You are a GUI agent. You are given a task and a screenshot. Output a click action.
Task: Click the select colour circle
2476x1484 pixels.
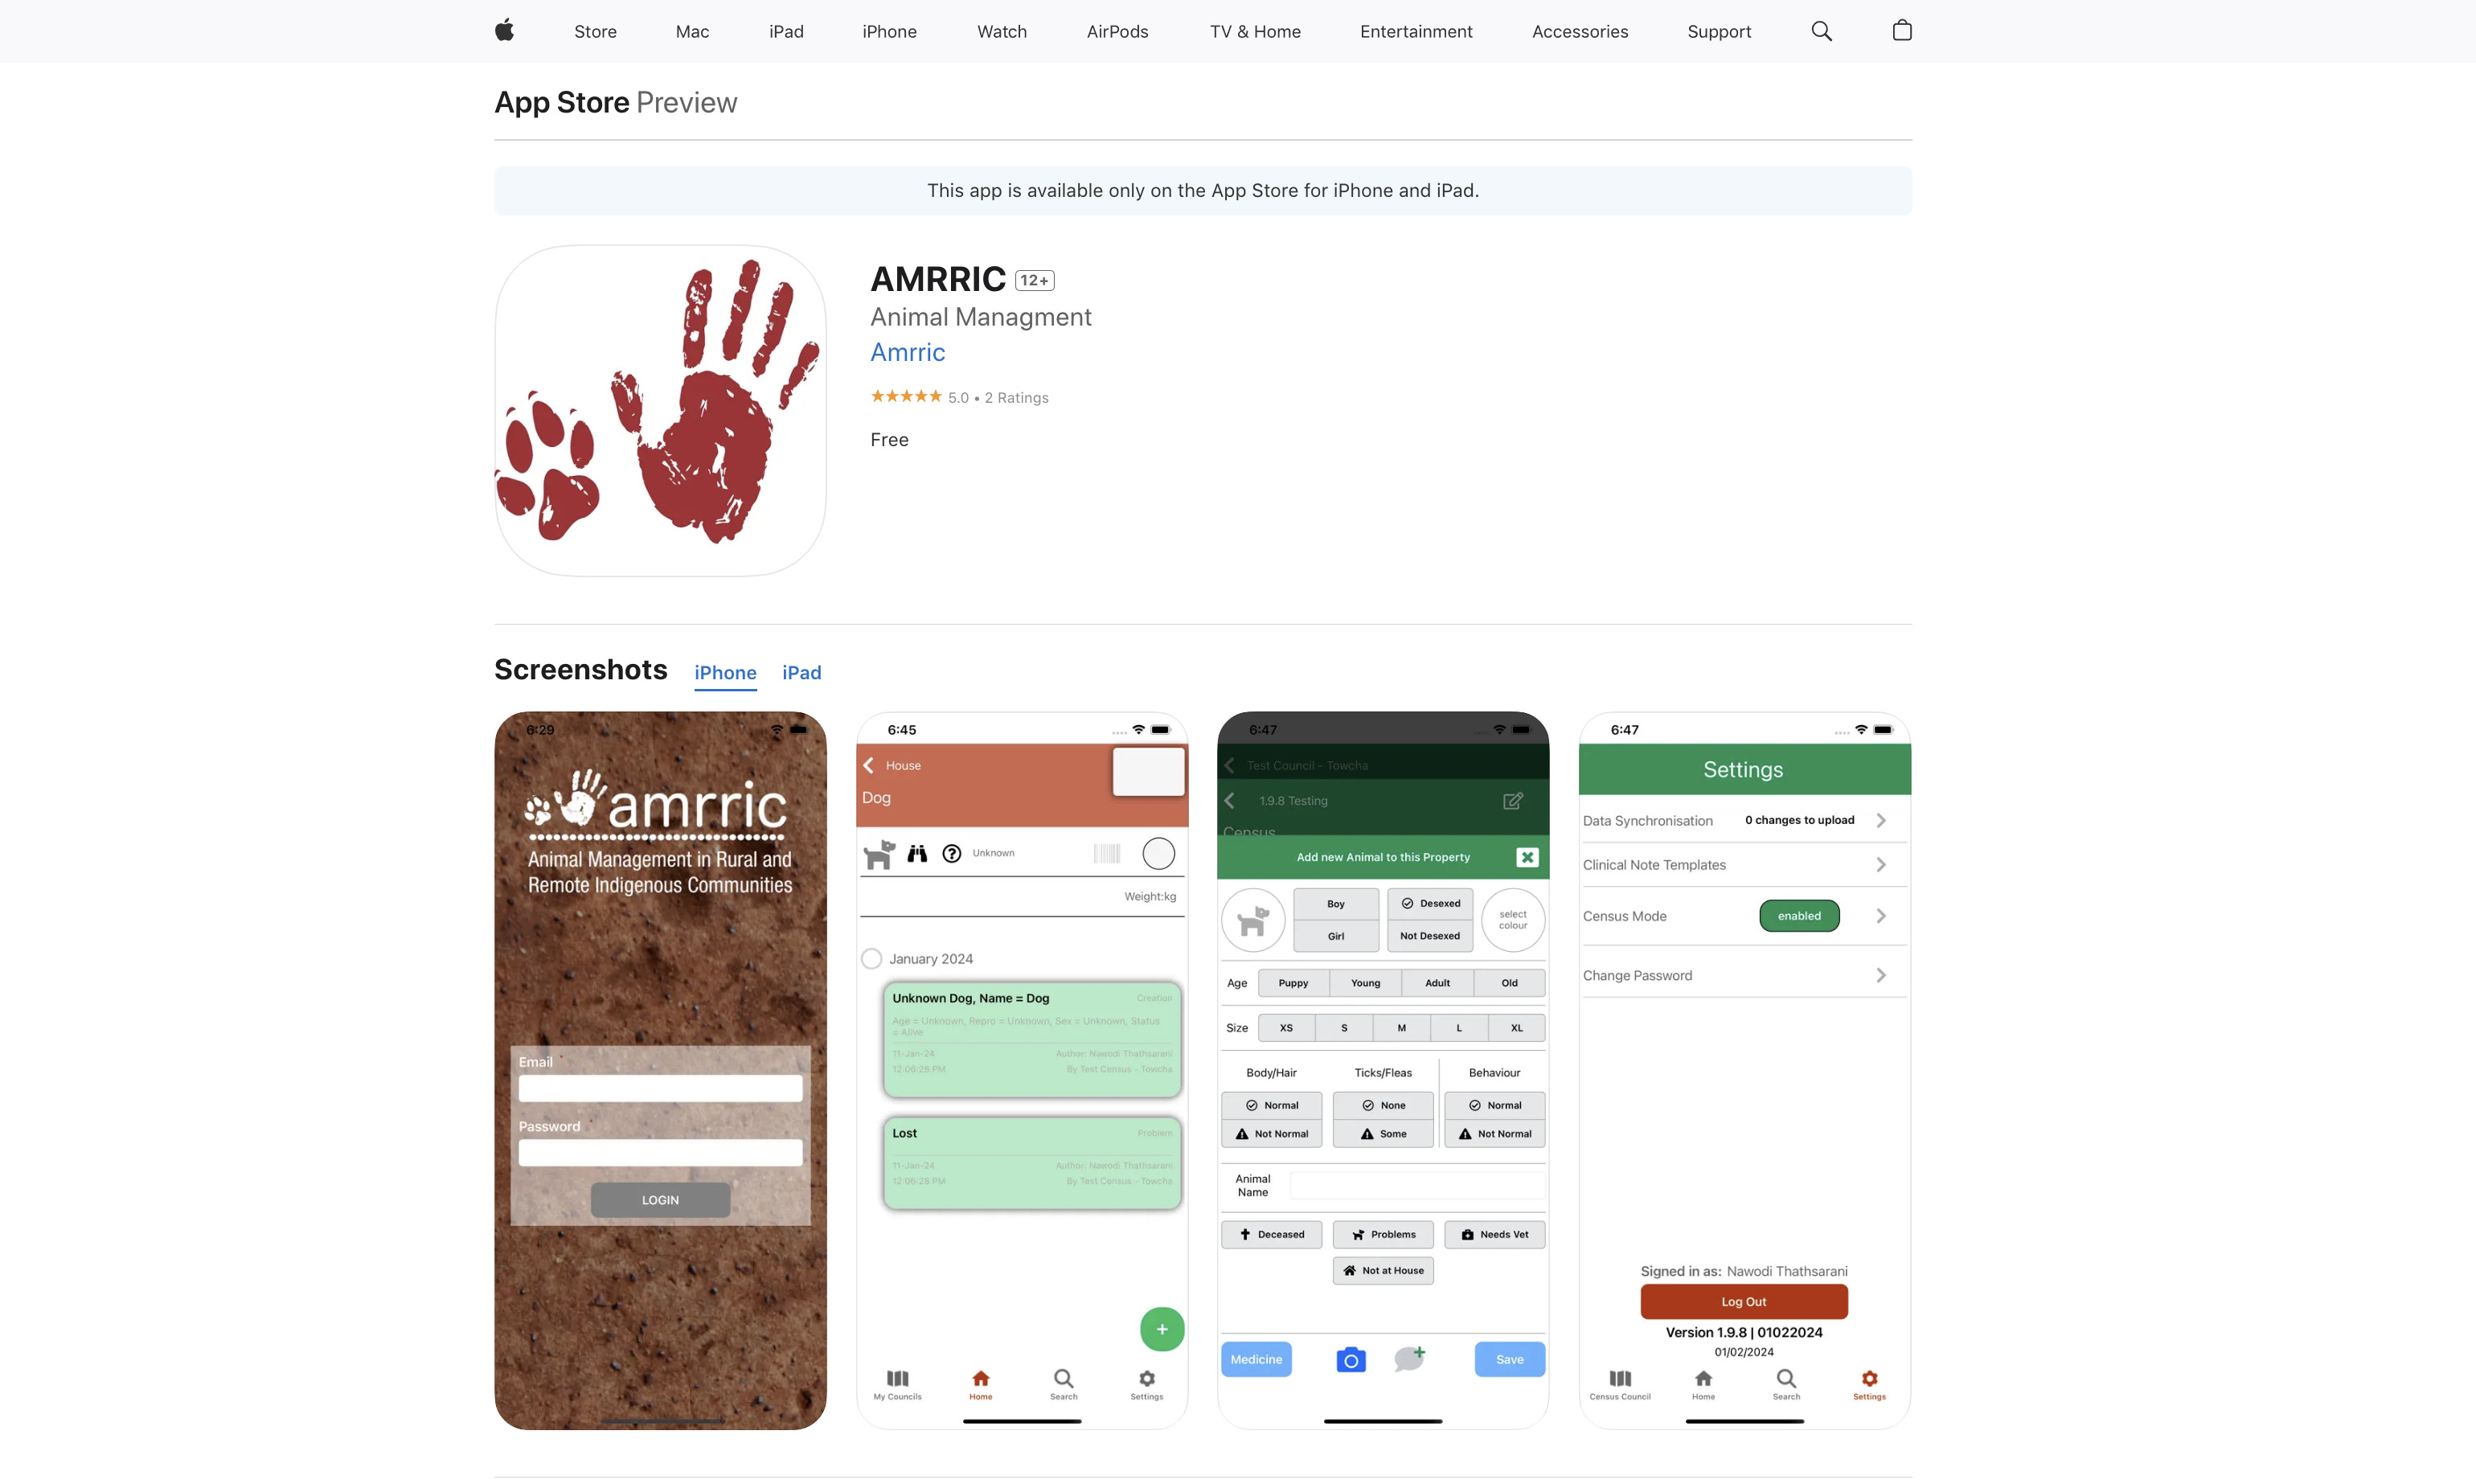point(1512,919)
